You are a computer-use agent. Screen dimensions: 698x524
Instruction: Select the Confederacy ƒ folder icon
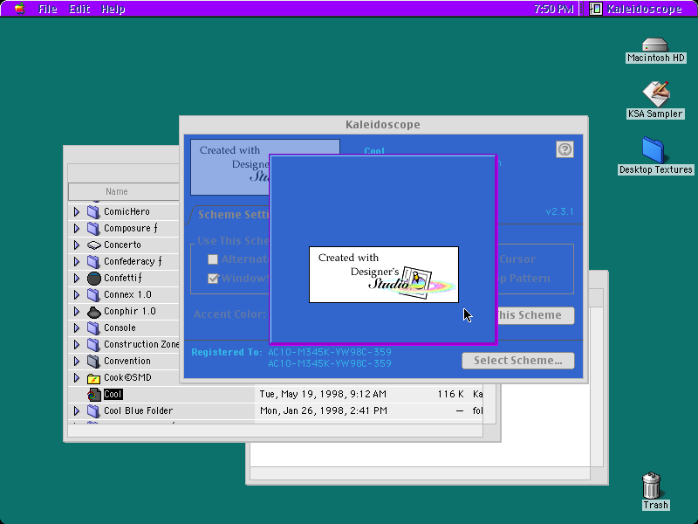pos(93,261)
